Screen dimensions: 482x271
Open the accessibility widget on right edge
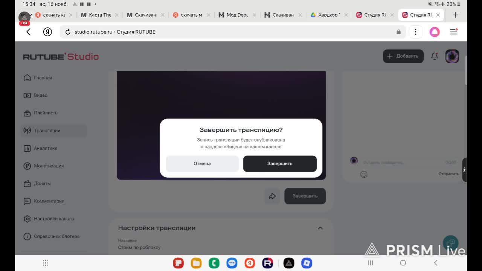coord(464,170)
